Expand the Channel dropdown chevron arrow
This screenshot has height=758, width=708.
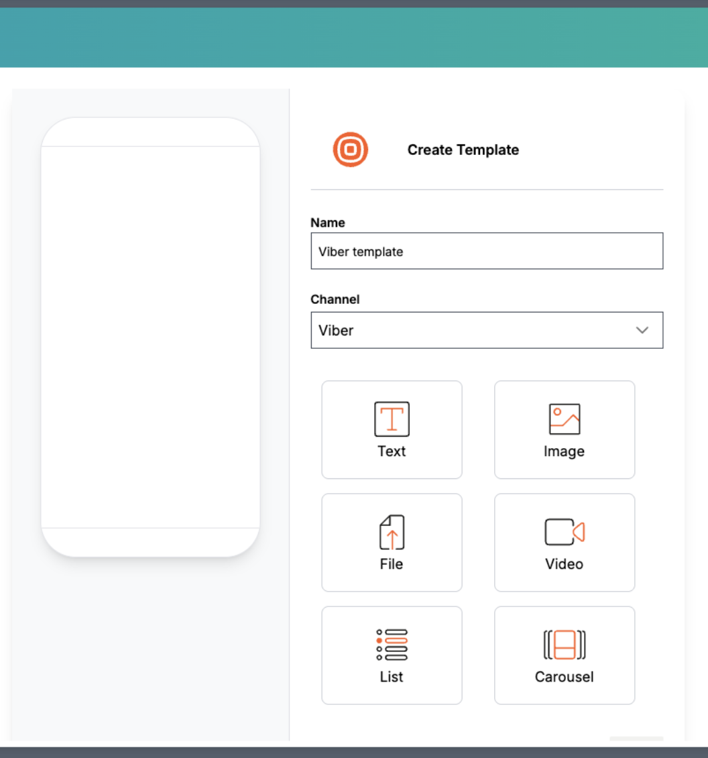click(x=642, y=330)
